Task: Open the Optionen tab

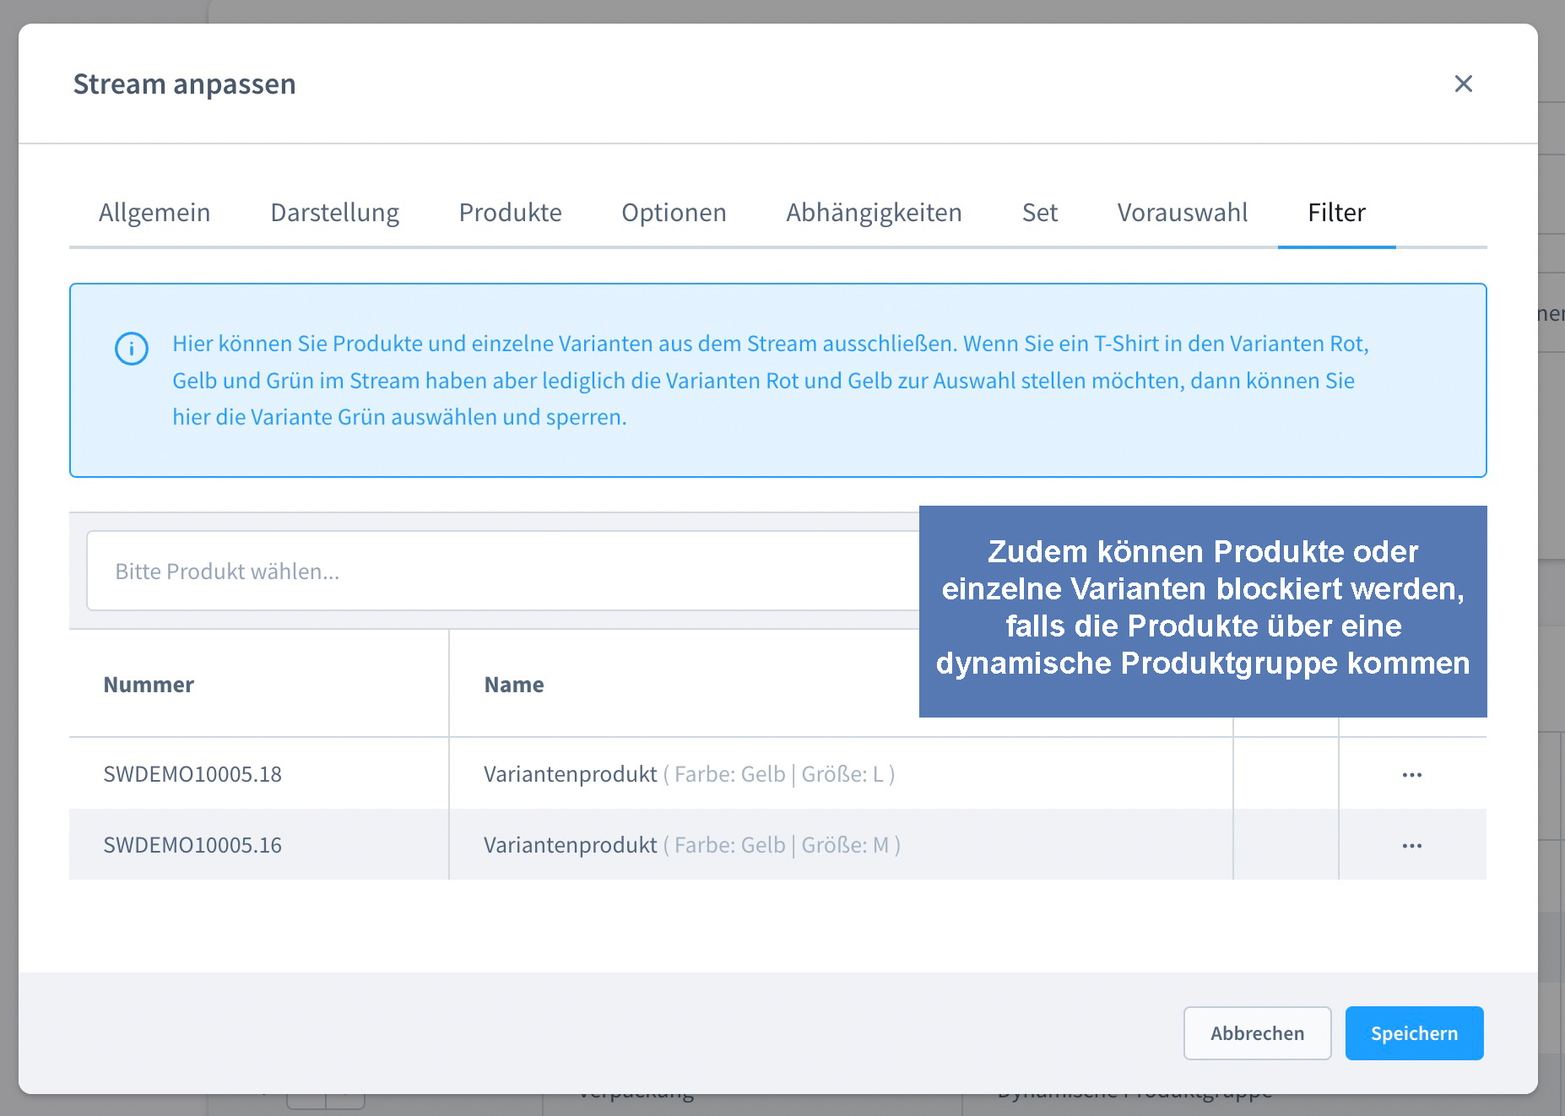Action: click(x=674, y=212)
